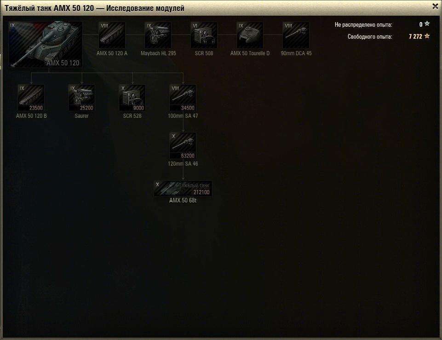Click the 'AMX 50 Tourelle D' label
Screen dimensions: 442x340
click(x=250, y=53)
